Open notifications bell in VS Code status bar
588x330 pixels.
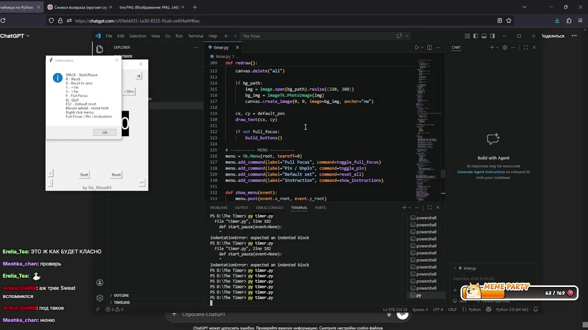pyautogui.click(x=536, y=309)
